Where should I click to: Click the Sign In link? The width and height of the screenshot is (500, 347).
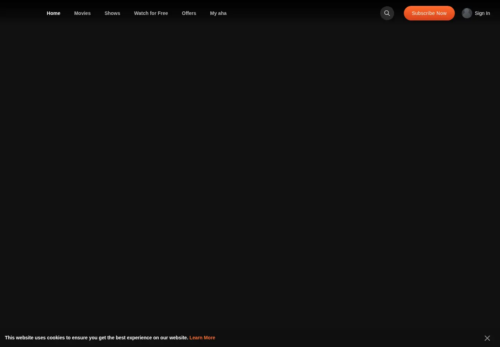(482, 13)
